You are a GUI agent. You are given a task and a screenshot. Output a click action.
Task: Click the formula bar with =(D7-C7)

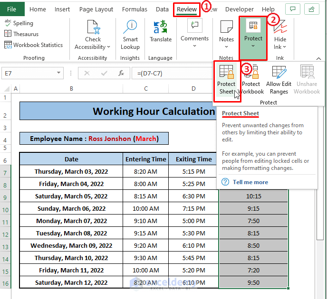(172, 73)
